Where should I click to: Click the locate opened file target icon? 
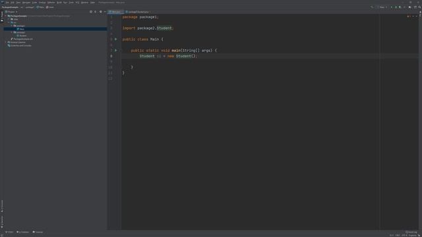pos(91,12)
